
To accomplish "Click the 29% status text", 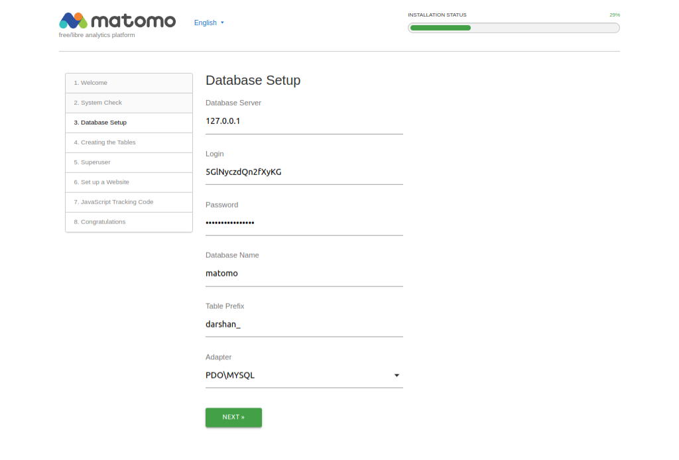I will pos(615,15).
